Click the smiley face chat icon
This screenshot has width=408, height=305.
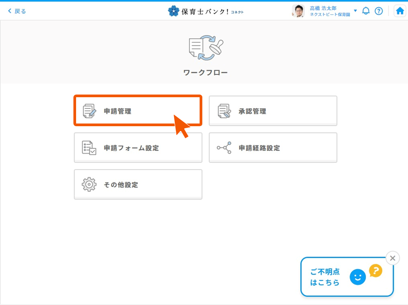coord(358,278)
